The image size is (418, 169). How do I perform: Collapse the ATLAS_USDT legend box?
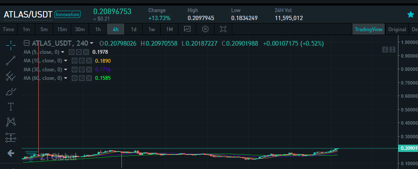(x=26, y=43)
